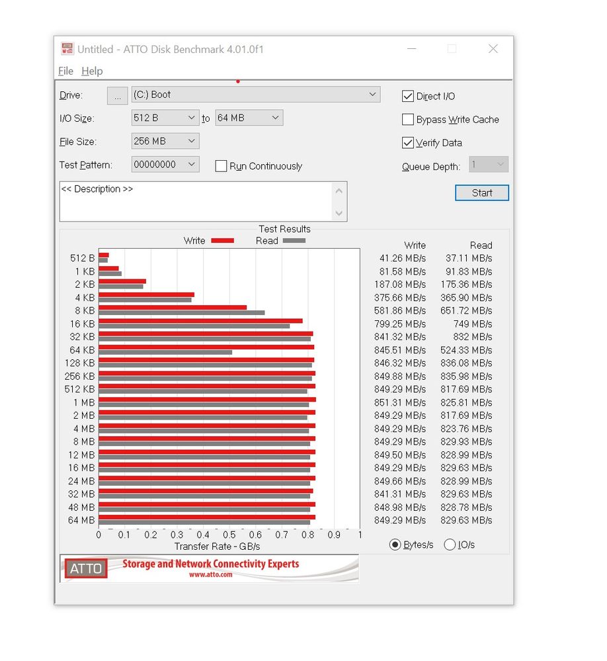Open the Help menu
The image size is (607, 661).
tap(92, 71)
